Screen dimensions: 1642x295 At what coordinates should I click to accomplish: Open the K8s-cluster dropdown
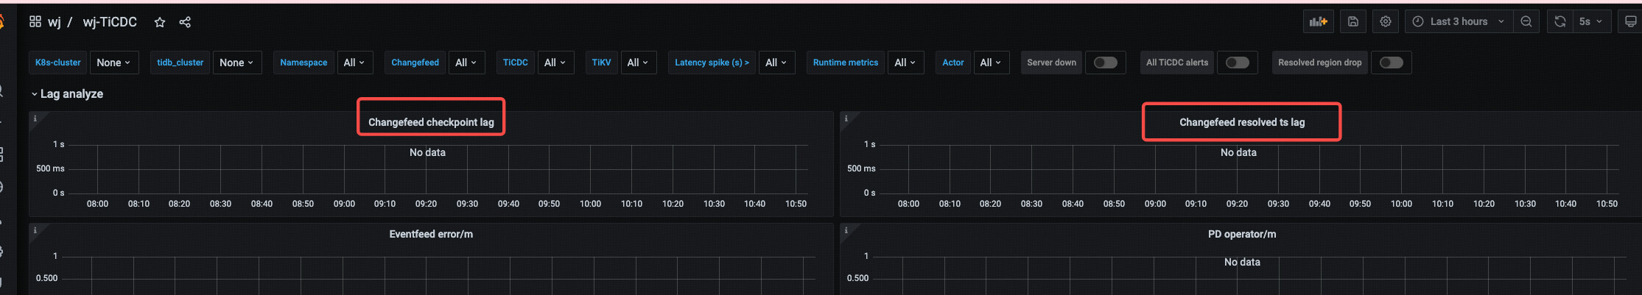pyautogui.click(x=113, y=63)
